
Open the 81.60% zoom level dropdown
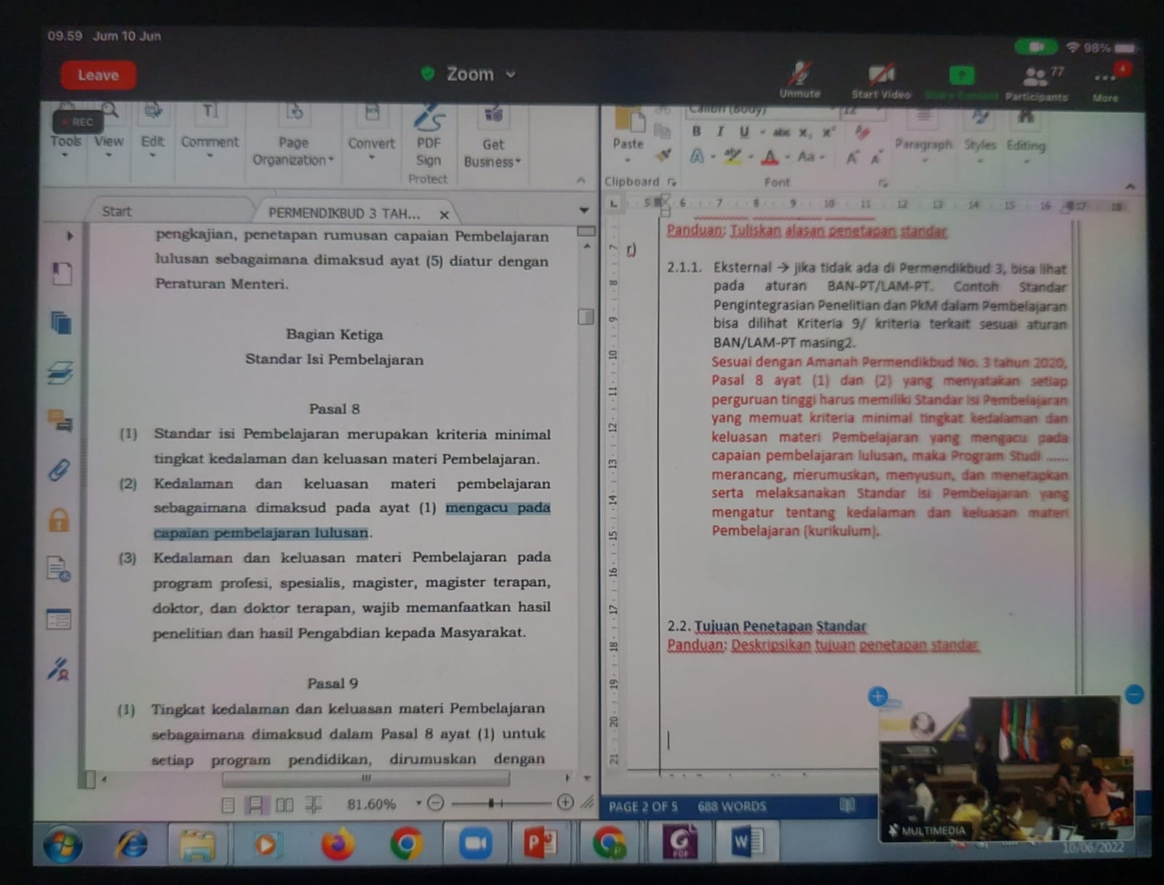click(419, 804)
